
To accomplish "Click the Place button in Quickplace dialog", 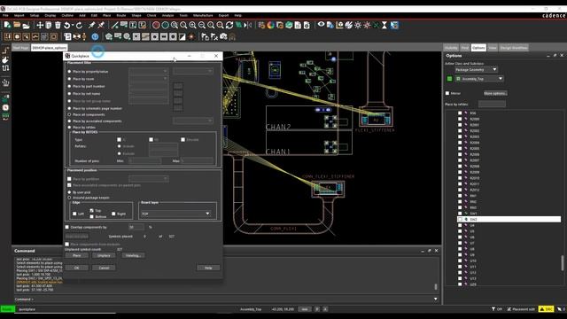I will (77, 255).
